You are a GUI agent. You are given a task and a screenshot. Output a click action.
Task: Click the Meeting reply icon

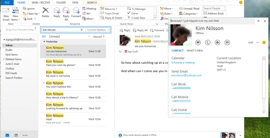(84, 9)
